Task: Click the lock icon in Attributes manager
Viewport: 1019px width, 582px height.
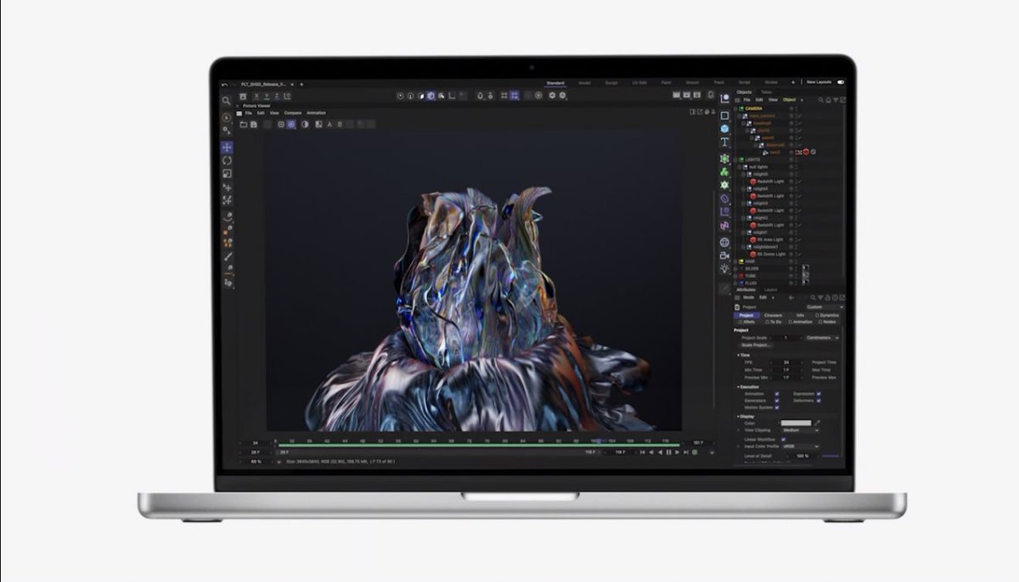Action: coord(829,298)
